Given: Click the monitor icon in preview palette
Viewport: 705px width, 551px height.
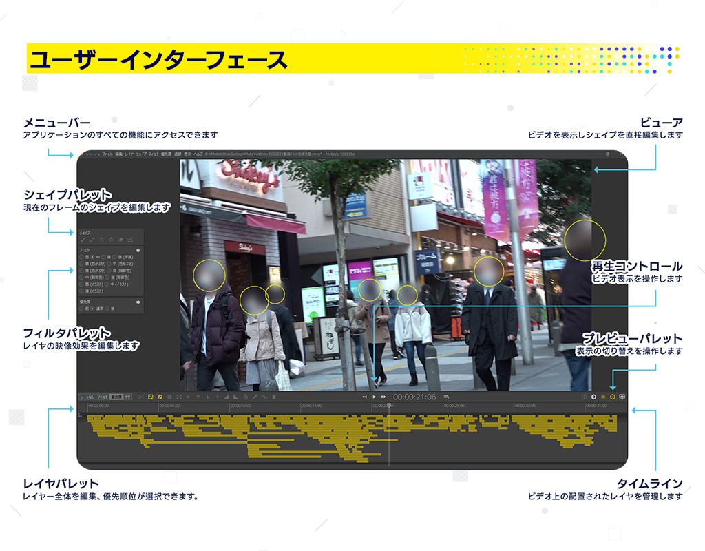Looking at the screenshot, I should [622, 397].
